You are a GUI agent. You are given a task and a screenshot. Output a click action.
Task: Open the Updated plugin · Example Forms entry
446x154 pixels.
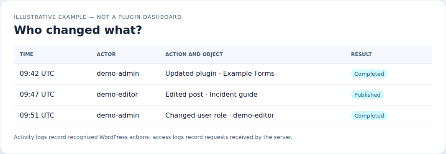coord(220,74)
